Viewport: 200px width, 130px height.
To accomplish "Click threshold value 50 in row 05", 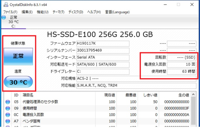I will tap(155, 102).
